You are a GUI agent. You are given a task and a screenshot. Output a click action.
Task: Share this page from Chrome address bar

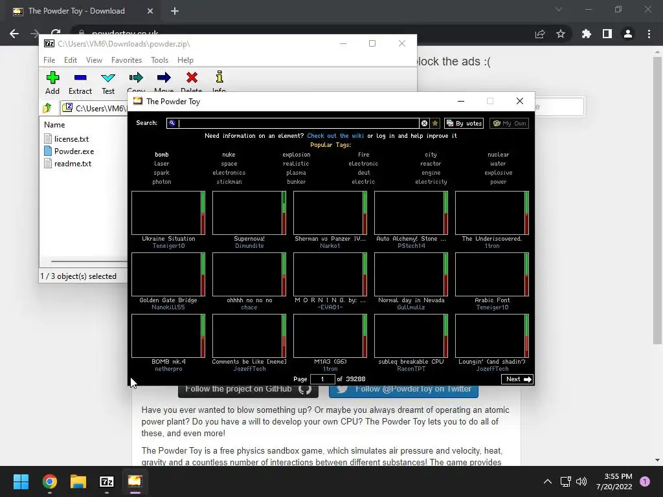coord(540,34)
